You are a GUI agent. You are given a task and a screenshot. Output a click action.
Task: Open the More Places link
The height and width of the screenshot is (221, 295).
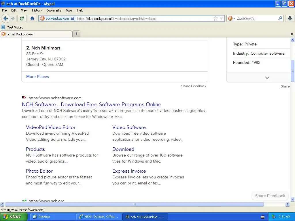click(x=37, y=77)
